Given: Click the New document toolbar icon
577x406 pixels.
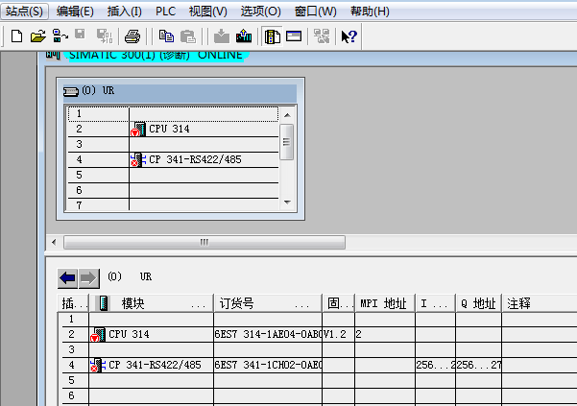Looking at the screenshot, I should click(16, 36).
